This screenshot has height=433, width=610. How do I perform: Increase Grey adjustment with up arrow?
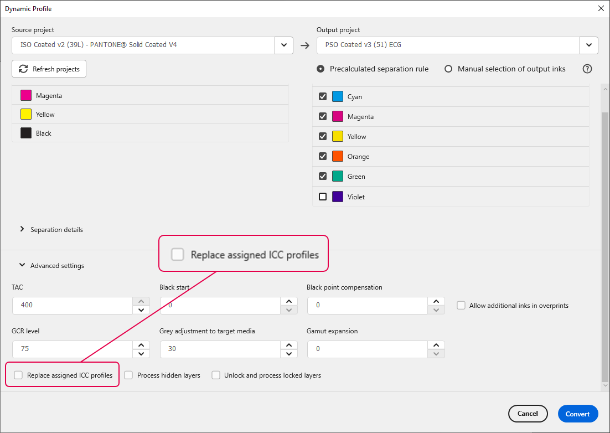coord(289,345)
